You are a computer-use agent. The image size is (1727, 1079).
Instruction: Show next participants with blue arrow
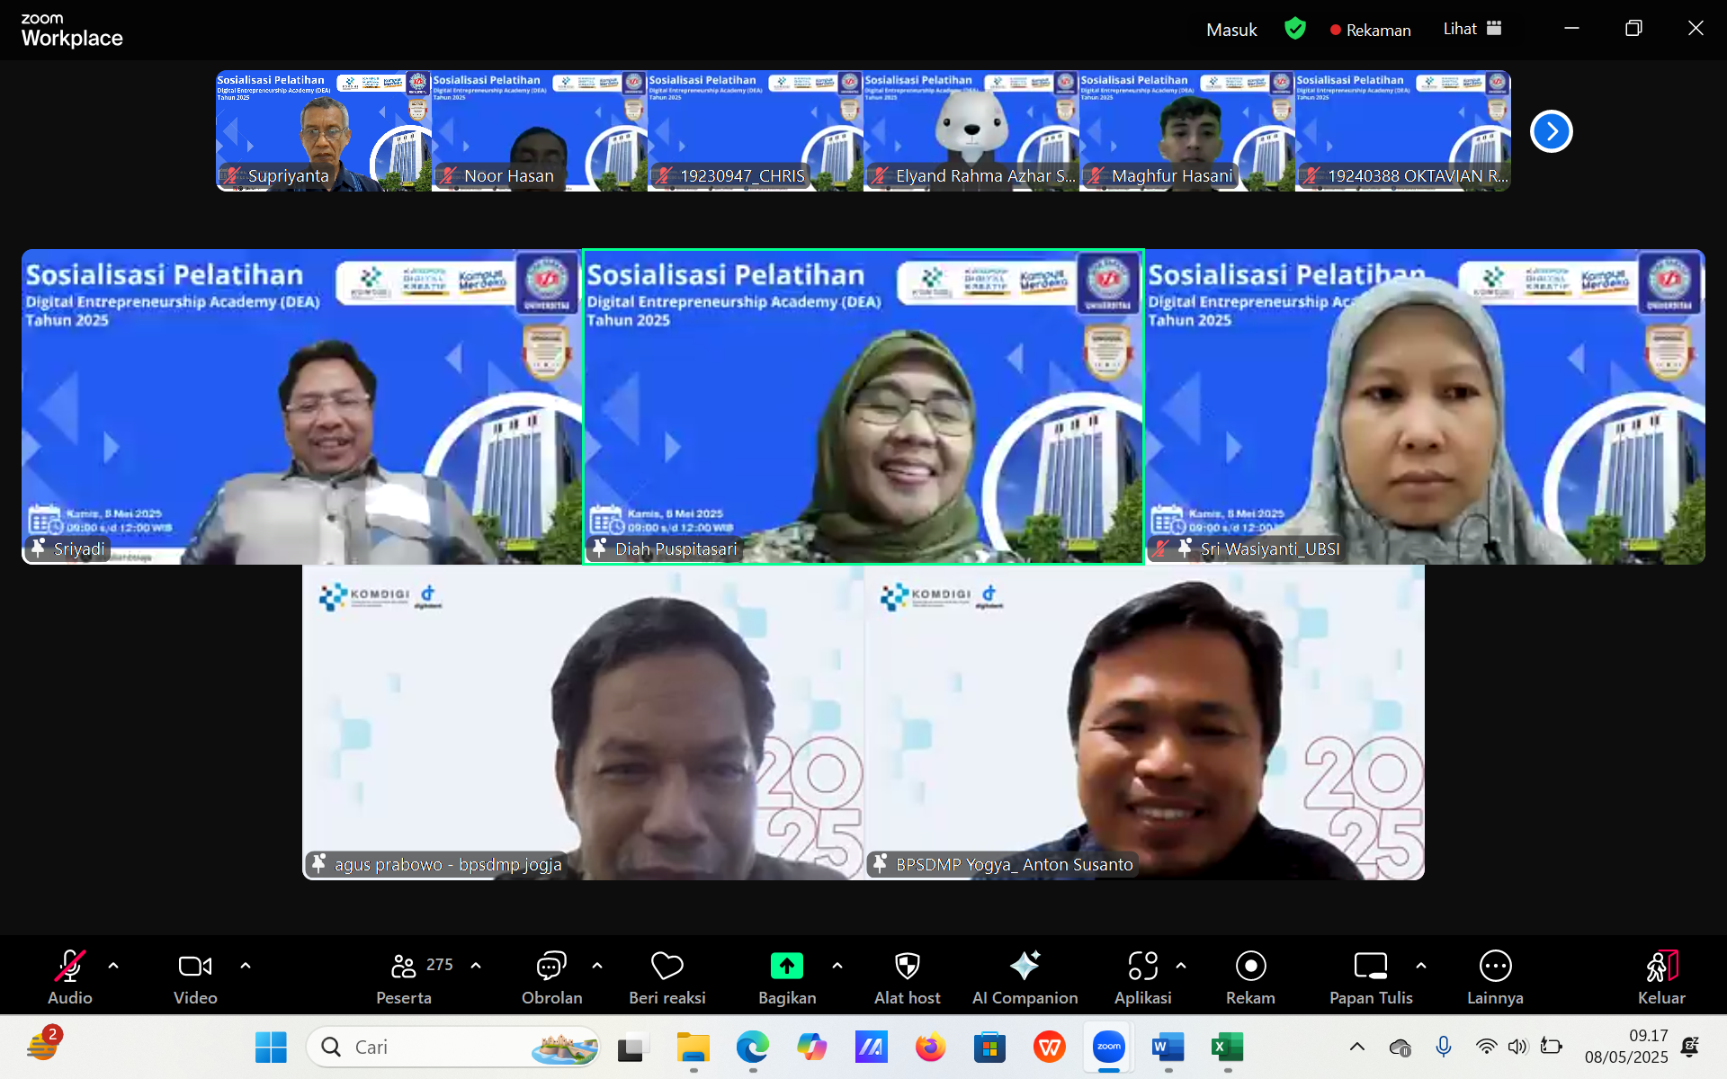(1551, 131)
